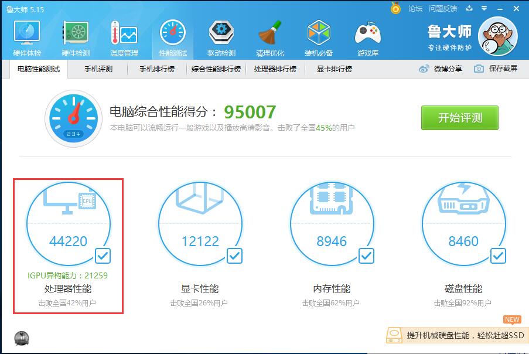Toggle the 磁盘性能 test checkbox

pyautogui.click(x=498, y=256)
